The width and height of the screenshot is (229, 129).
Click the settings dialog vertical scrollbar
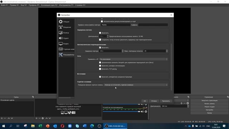[x=171, y=67]
